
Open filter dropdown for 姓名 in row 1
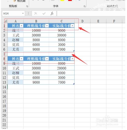point(22,26)
